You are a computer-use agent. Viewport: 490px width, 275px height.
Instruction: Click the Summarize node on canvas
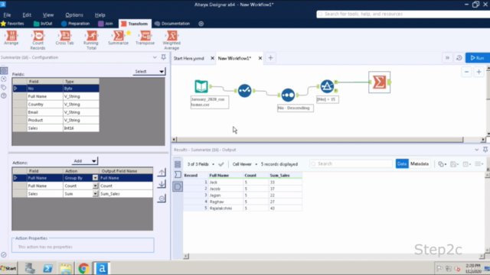(x=380, y=82)
